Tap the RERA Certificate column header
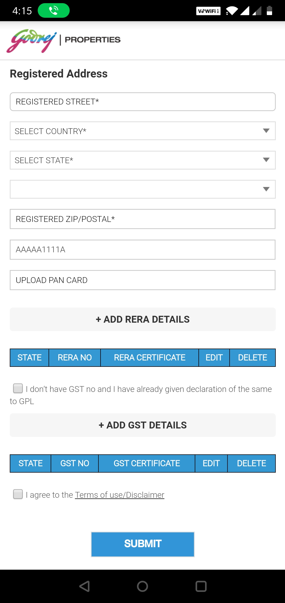The width and height of the screenshot is (285, 603). click(150, 358)
